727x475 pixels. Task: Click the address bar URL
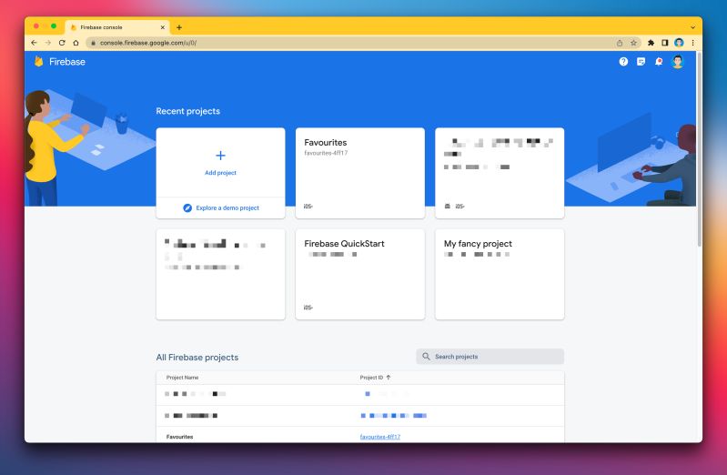(x=148, y=43)
